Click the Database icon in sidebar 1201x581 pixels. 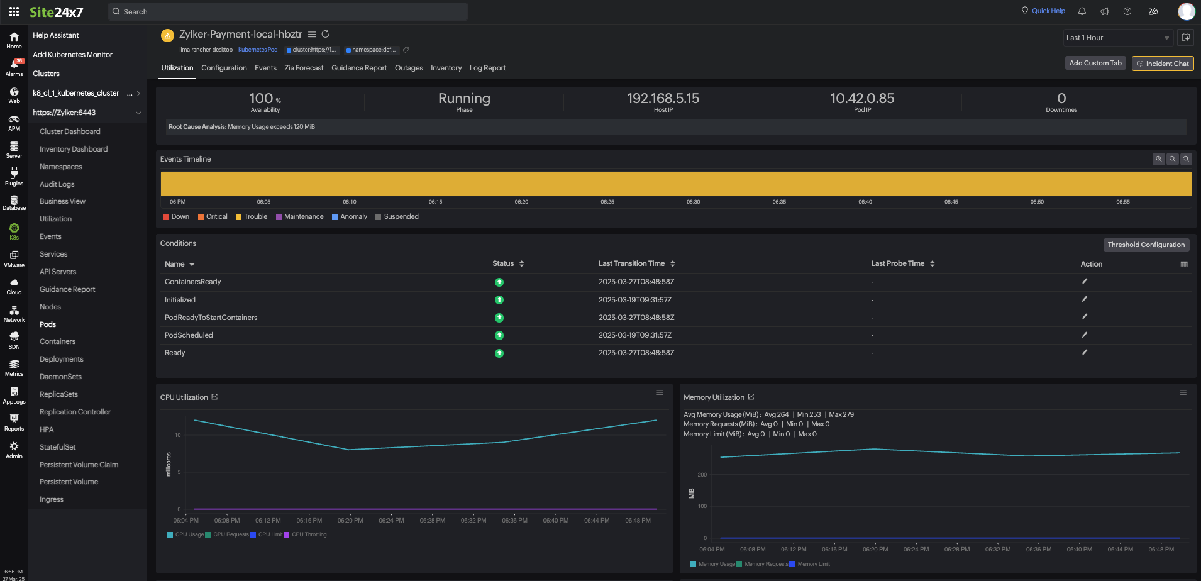tap(14, 202)
